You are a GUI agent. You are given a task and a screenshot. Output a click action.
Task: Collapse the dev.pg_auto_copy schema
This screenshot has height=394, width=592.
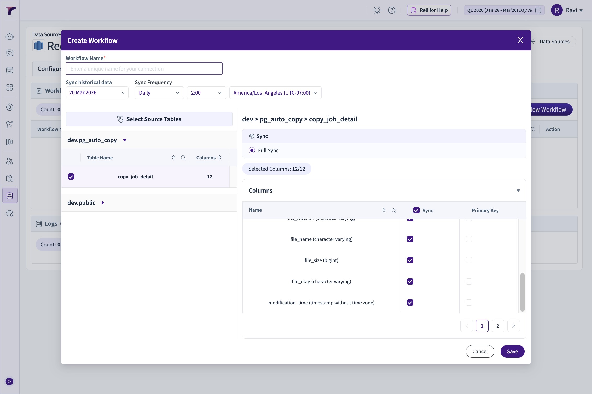[125, 140]
